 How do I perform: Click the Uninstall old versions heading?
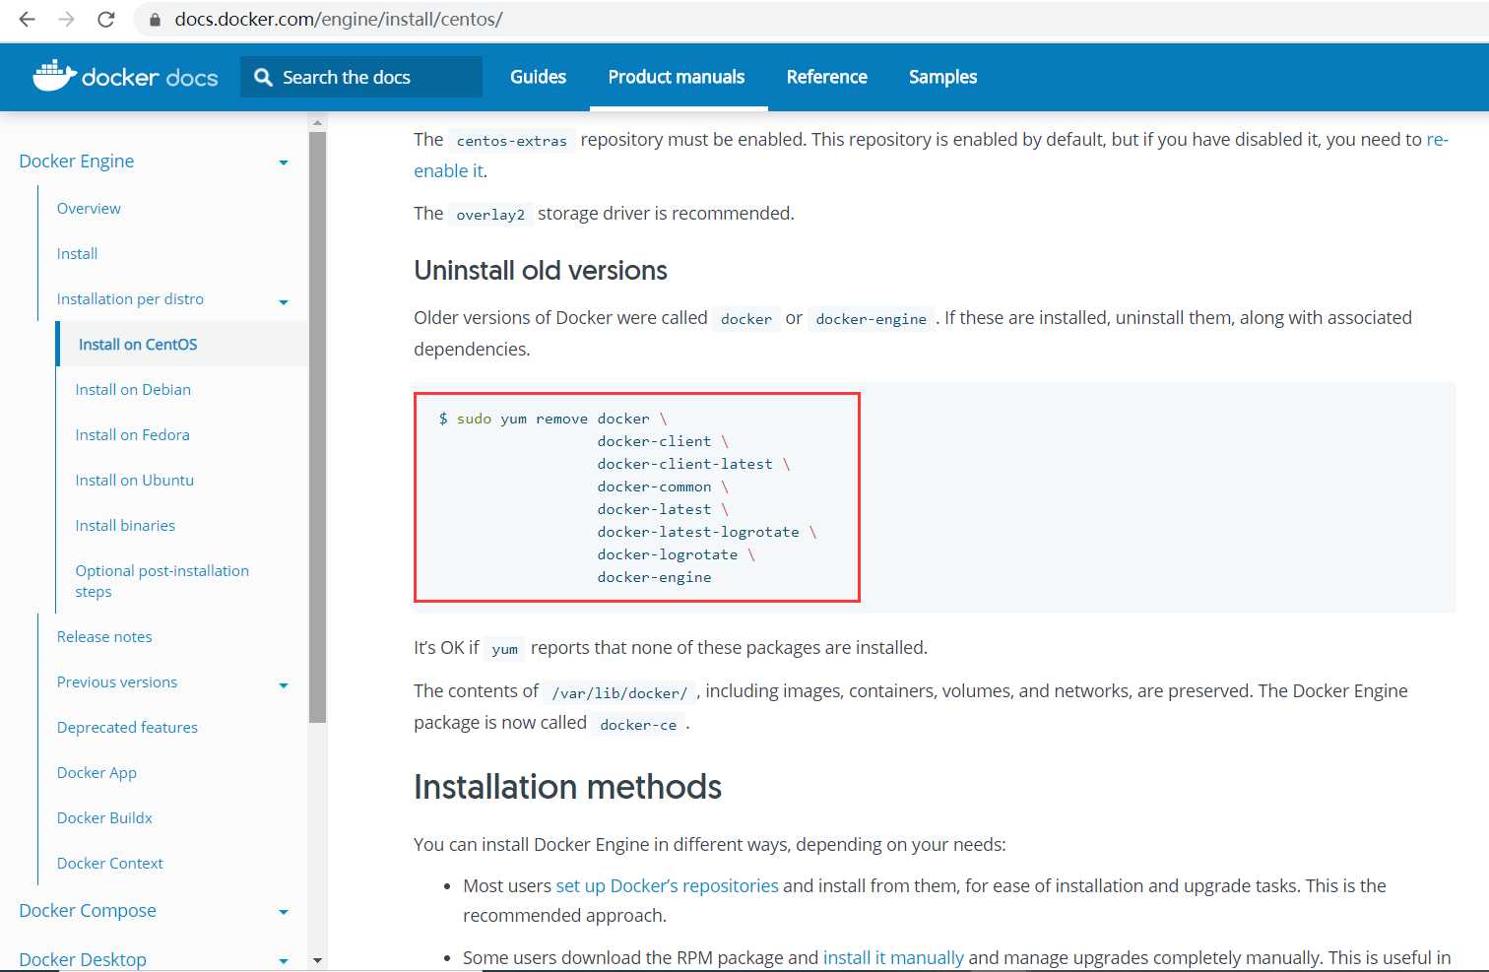541,270
